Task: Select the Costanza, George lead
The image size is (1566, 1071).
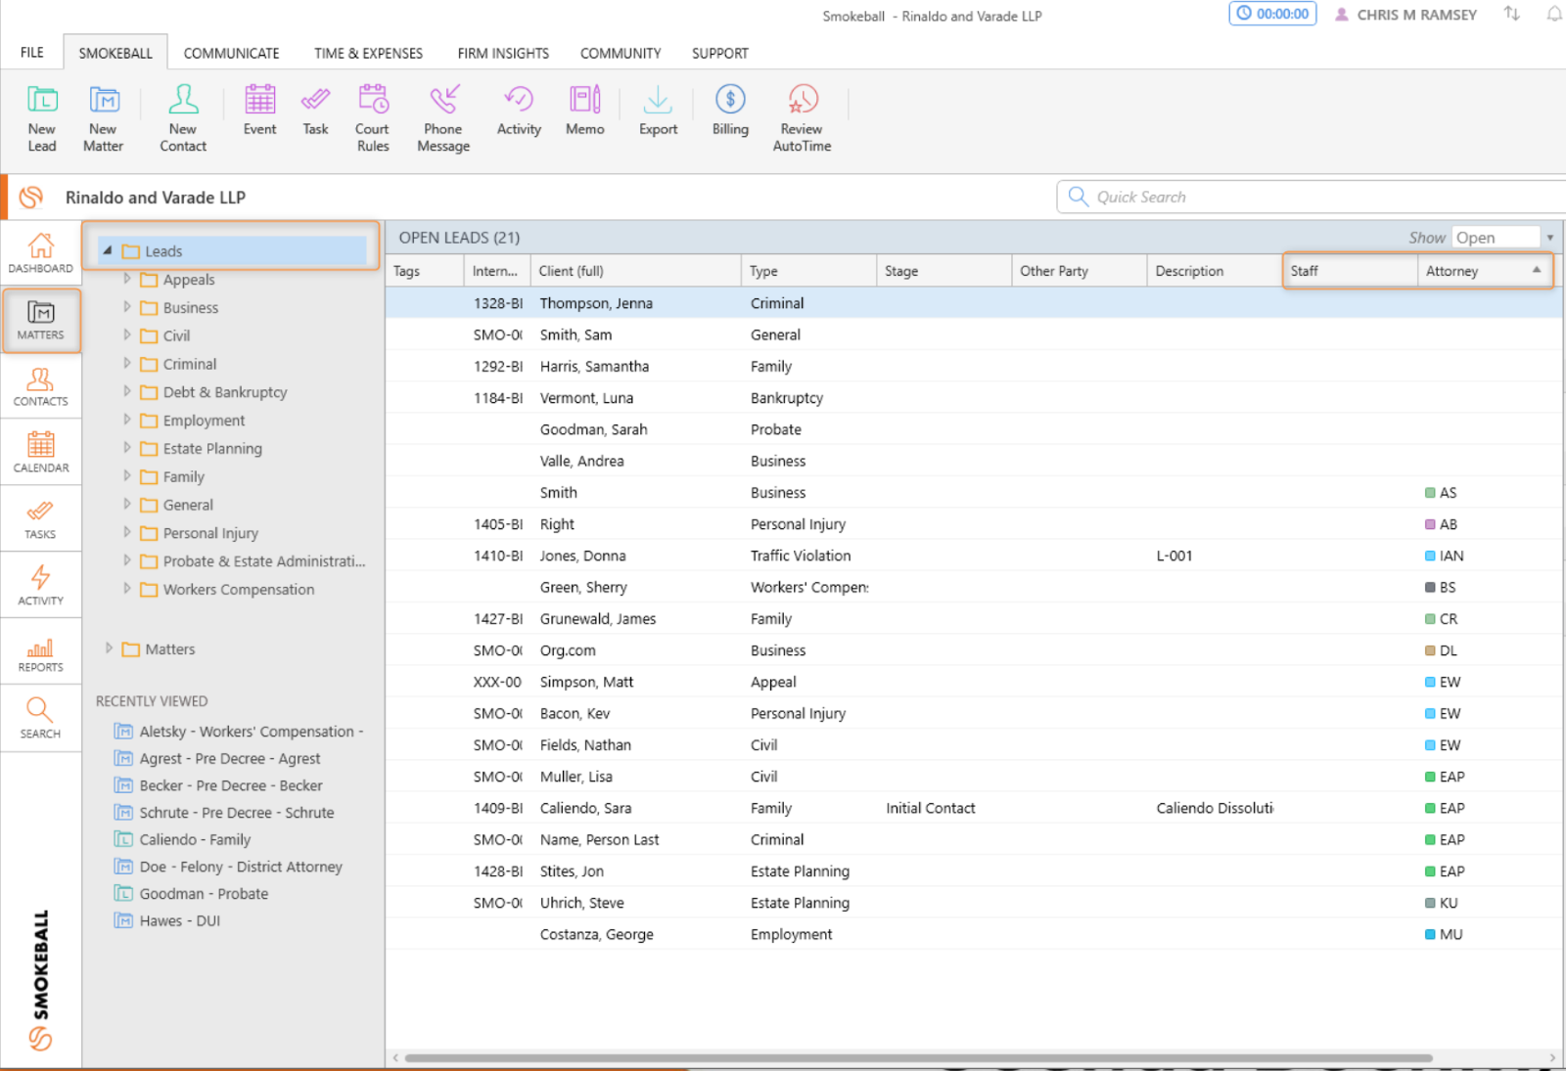Action: point(974,934)
